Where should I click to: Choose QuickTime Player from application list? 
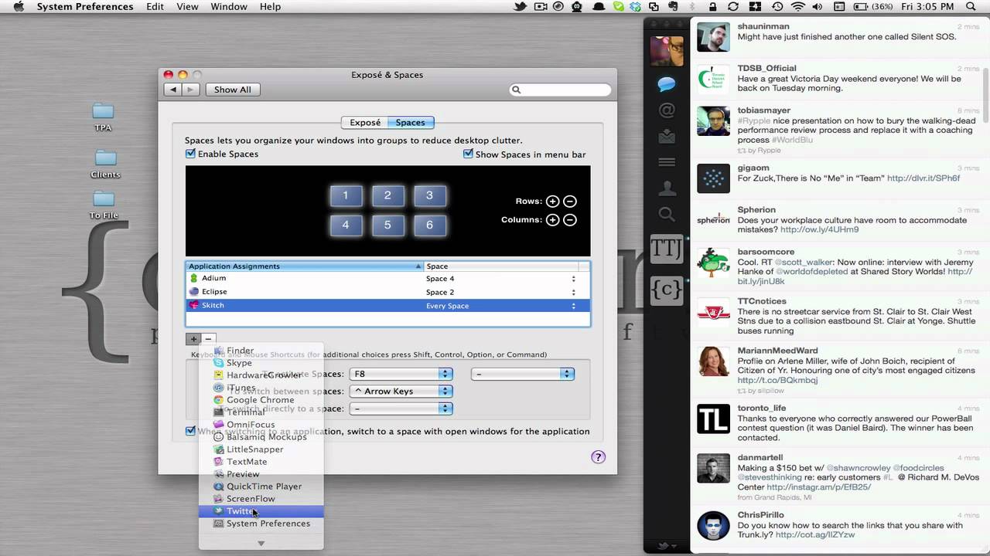coord(261,486)
